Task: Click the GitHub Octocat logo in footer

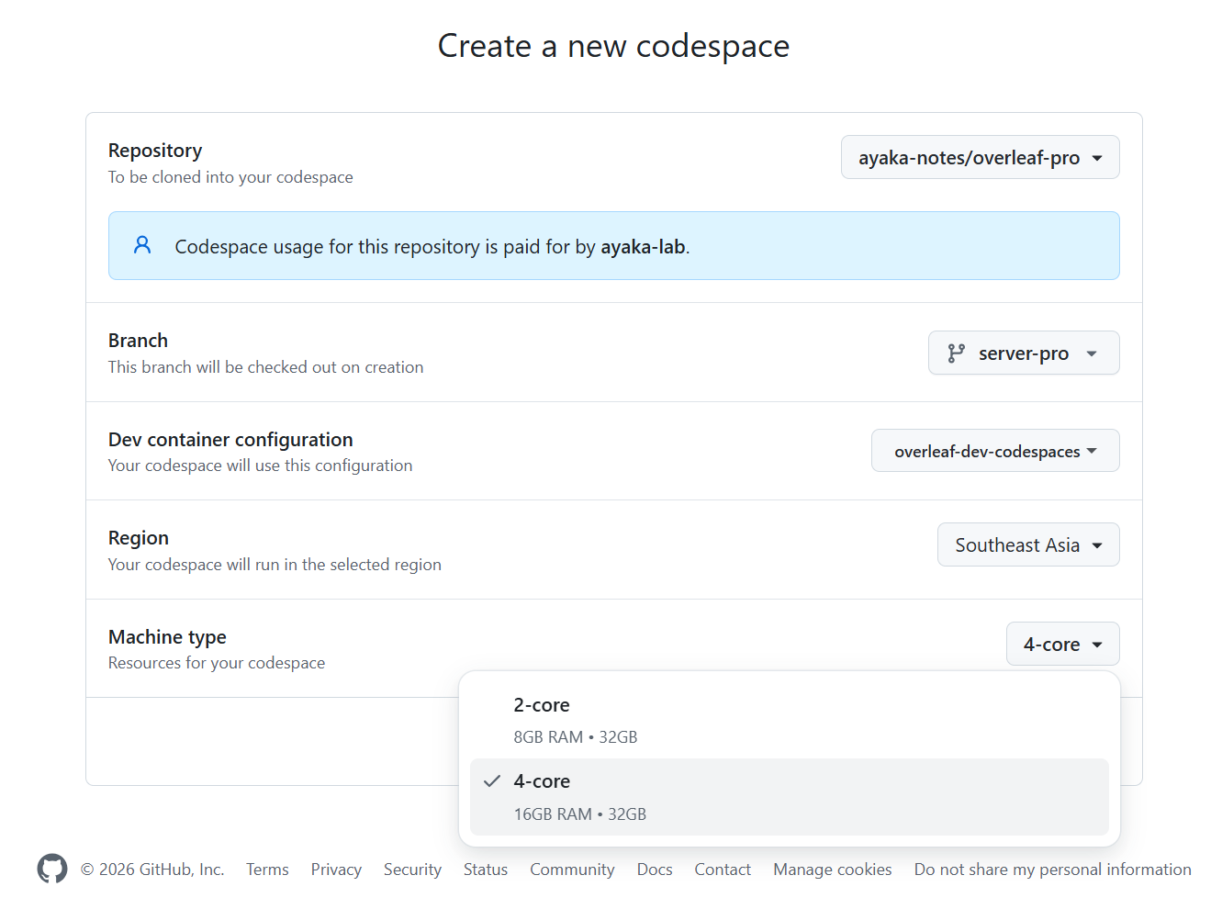Action: click(52, 869)
